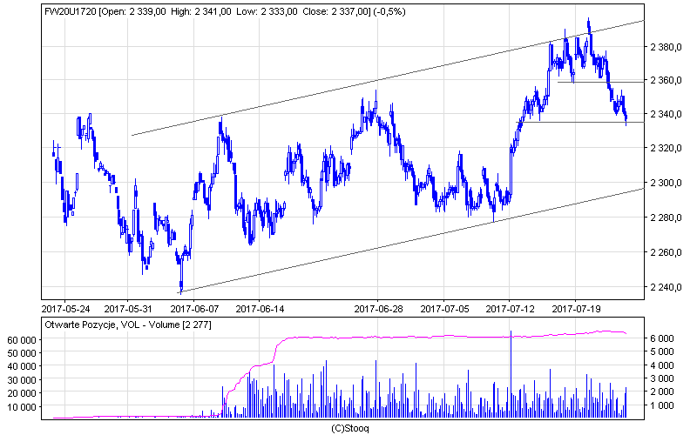Click the 2 320,0 price axis label

666,148
